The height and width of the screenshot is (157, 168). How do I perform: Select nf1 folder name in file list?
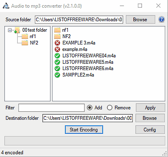(65, 30)
